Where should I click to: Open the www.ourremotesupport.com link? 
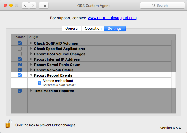[x=112, y=18]
